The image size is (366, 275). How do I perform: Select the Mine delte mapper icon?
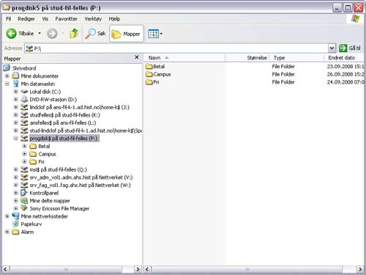click(x=24, y=201)
